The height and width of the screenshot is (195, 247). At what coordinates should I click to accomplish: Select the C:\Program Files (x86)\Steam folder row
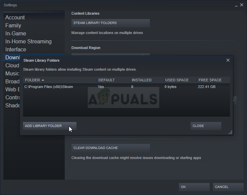(x=126, y=87)
